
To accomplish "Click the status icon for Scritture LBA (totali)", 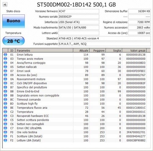I will pyautogui.click(x=5, y=136).
